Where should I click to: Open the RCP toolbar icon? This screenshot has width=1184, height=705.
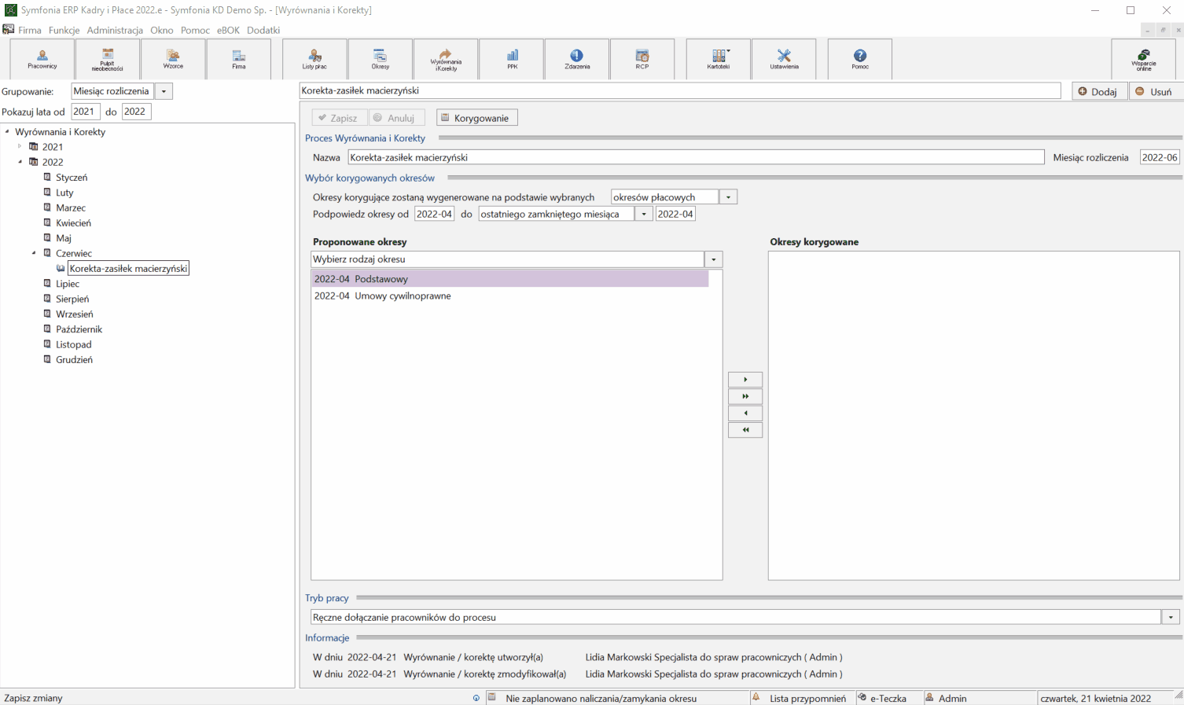tap(642, 59)
